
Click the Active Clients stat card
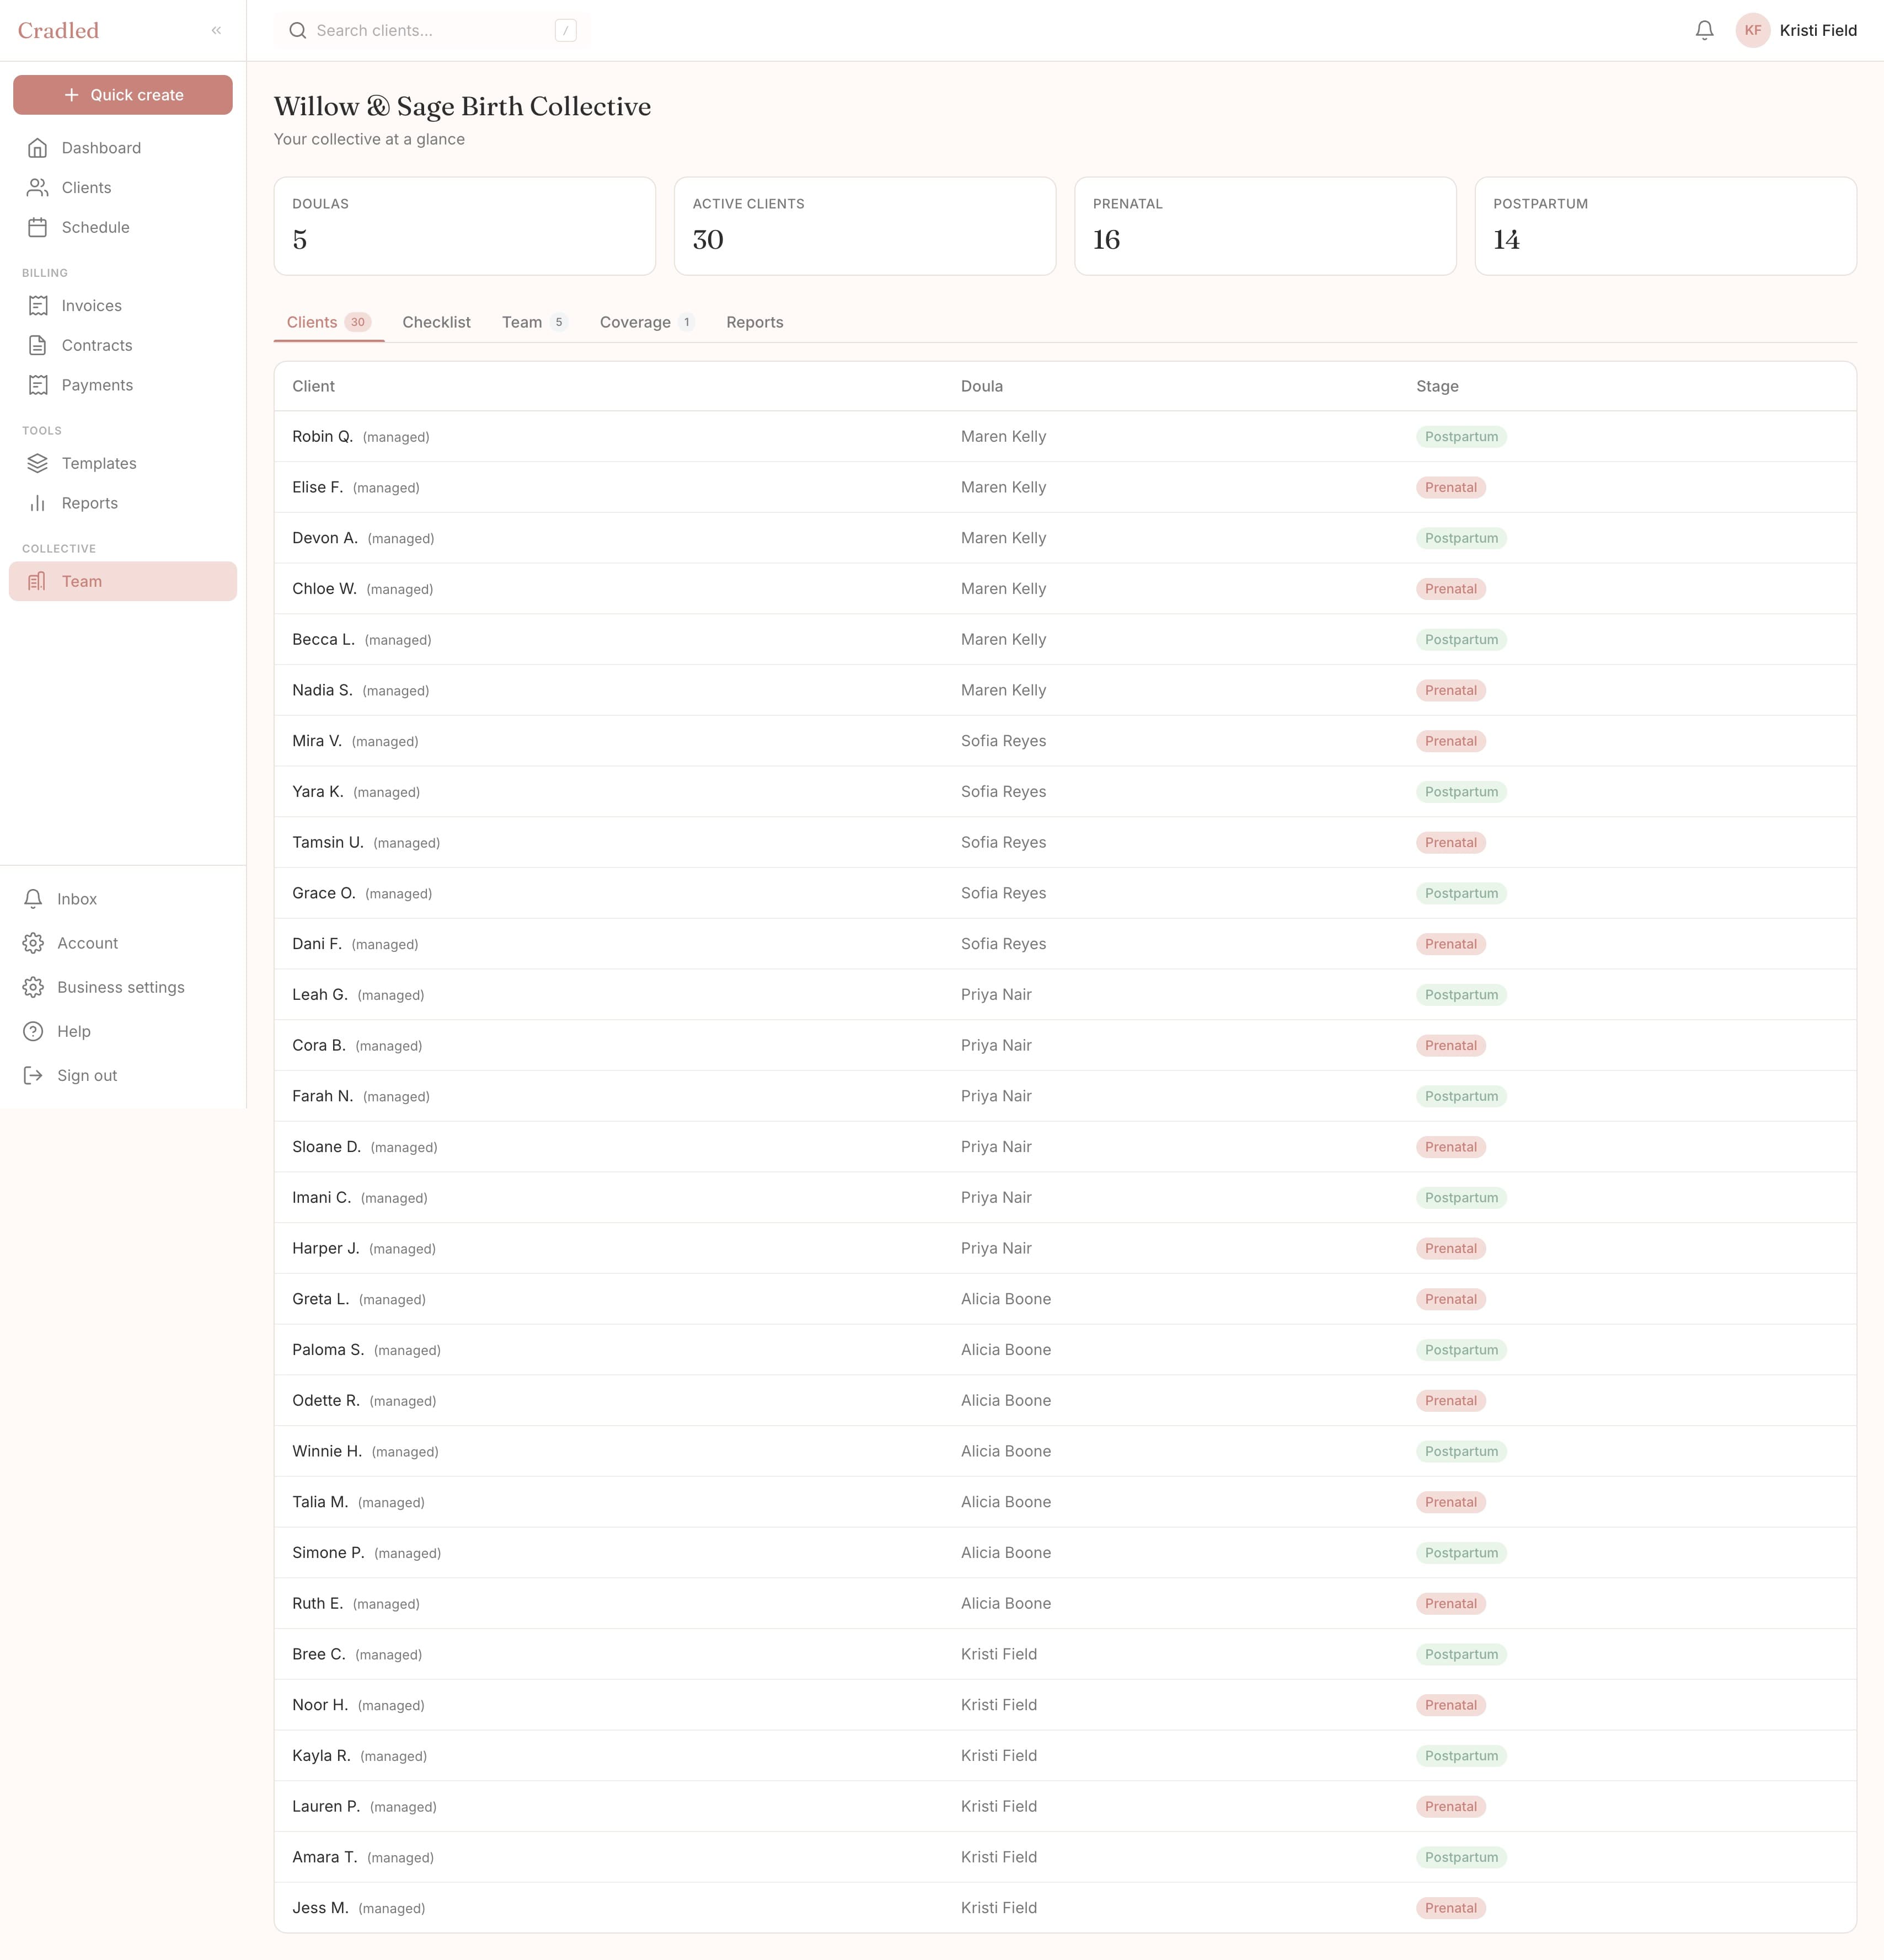(x=865, y=226)
